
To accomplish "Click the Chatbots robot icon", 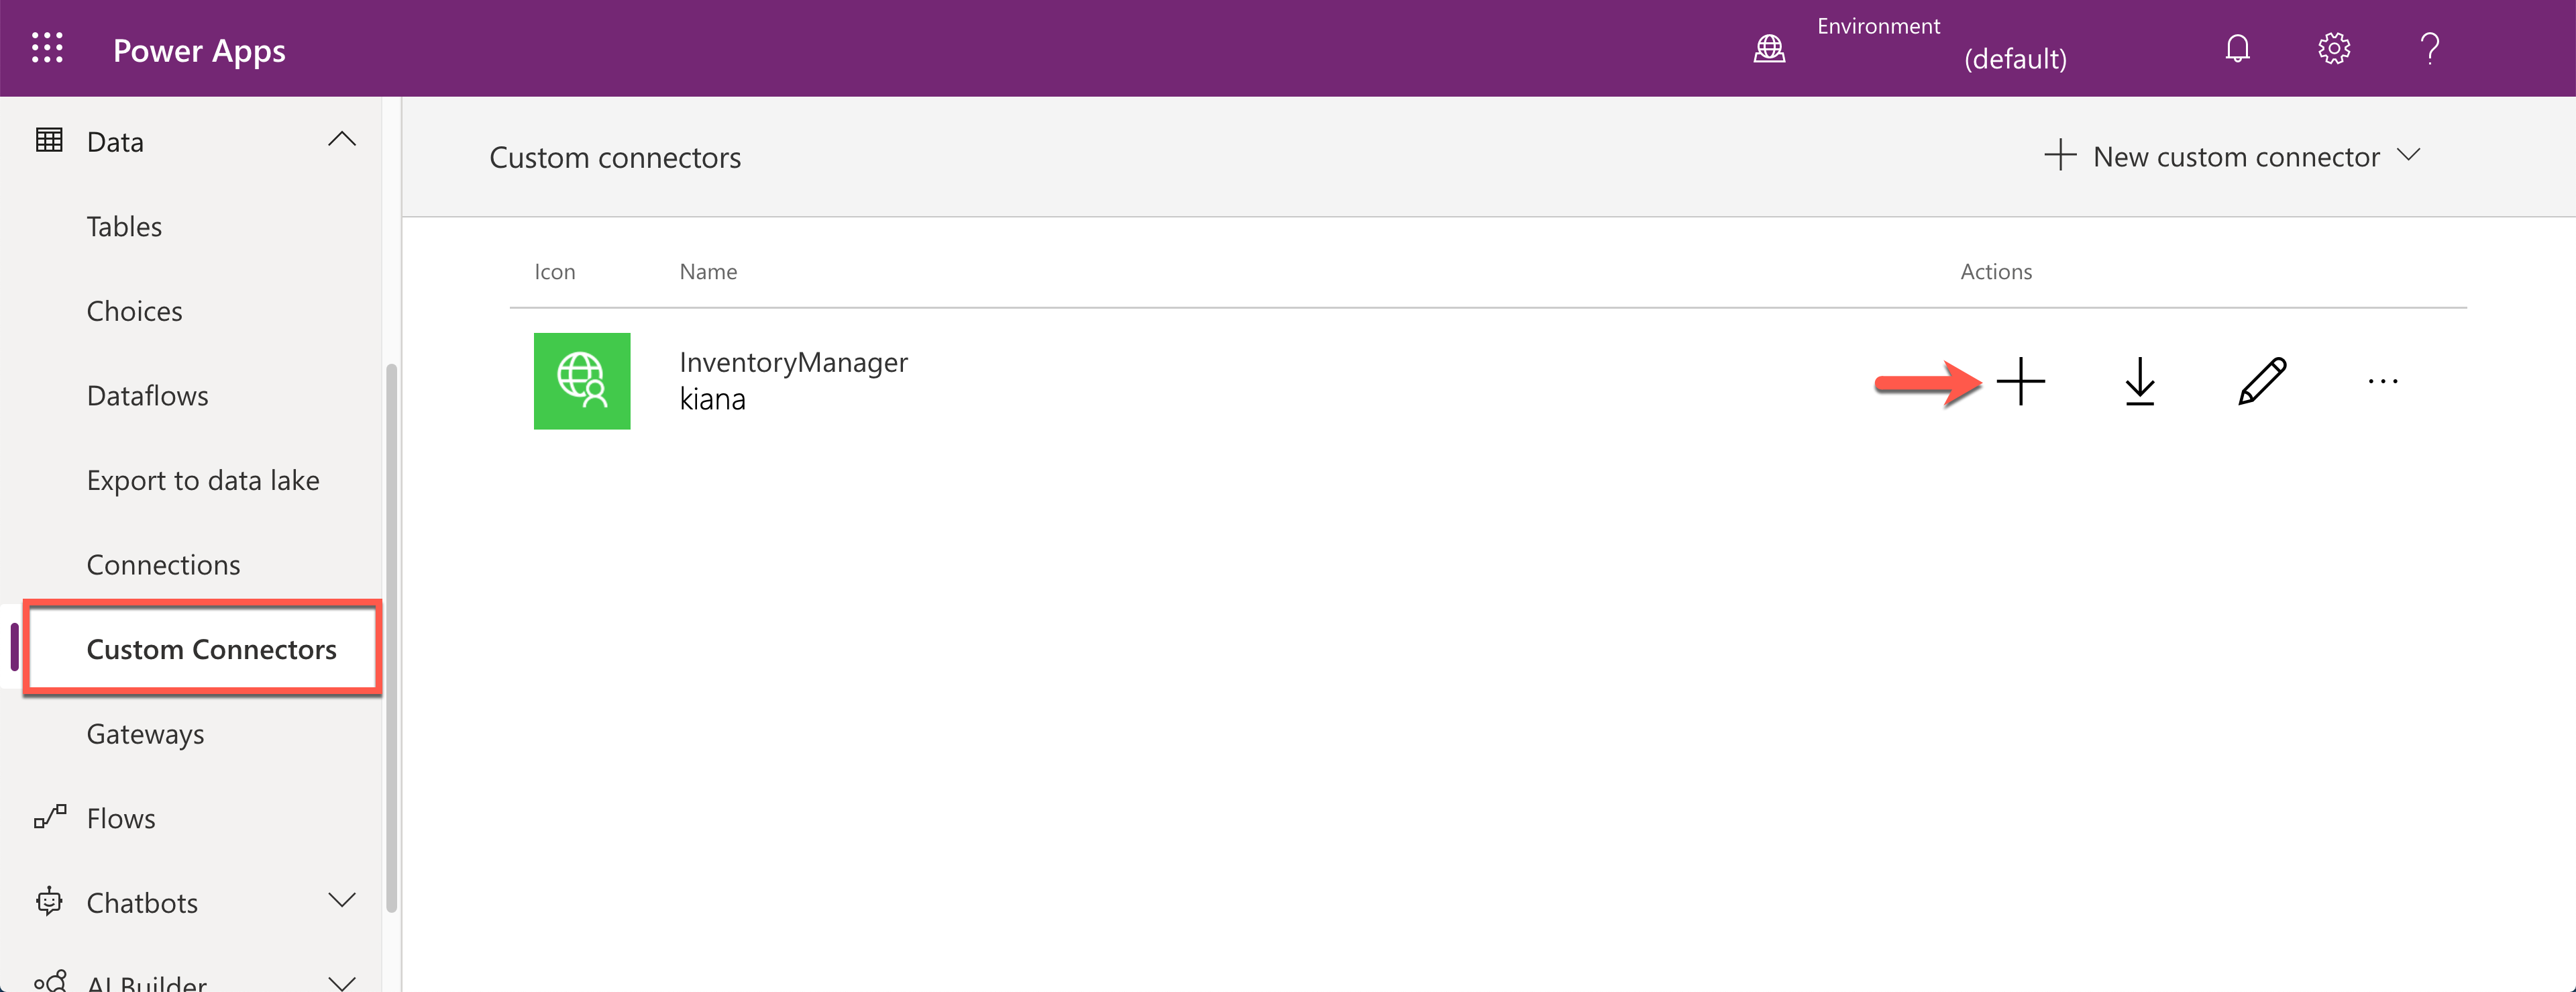I will 49,902.
